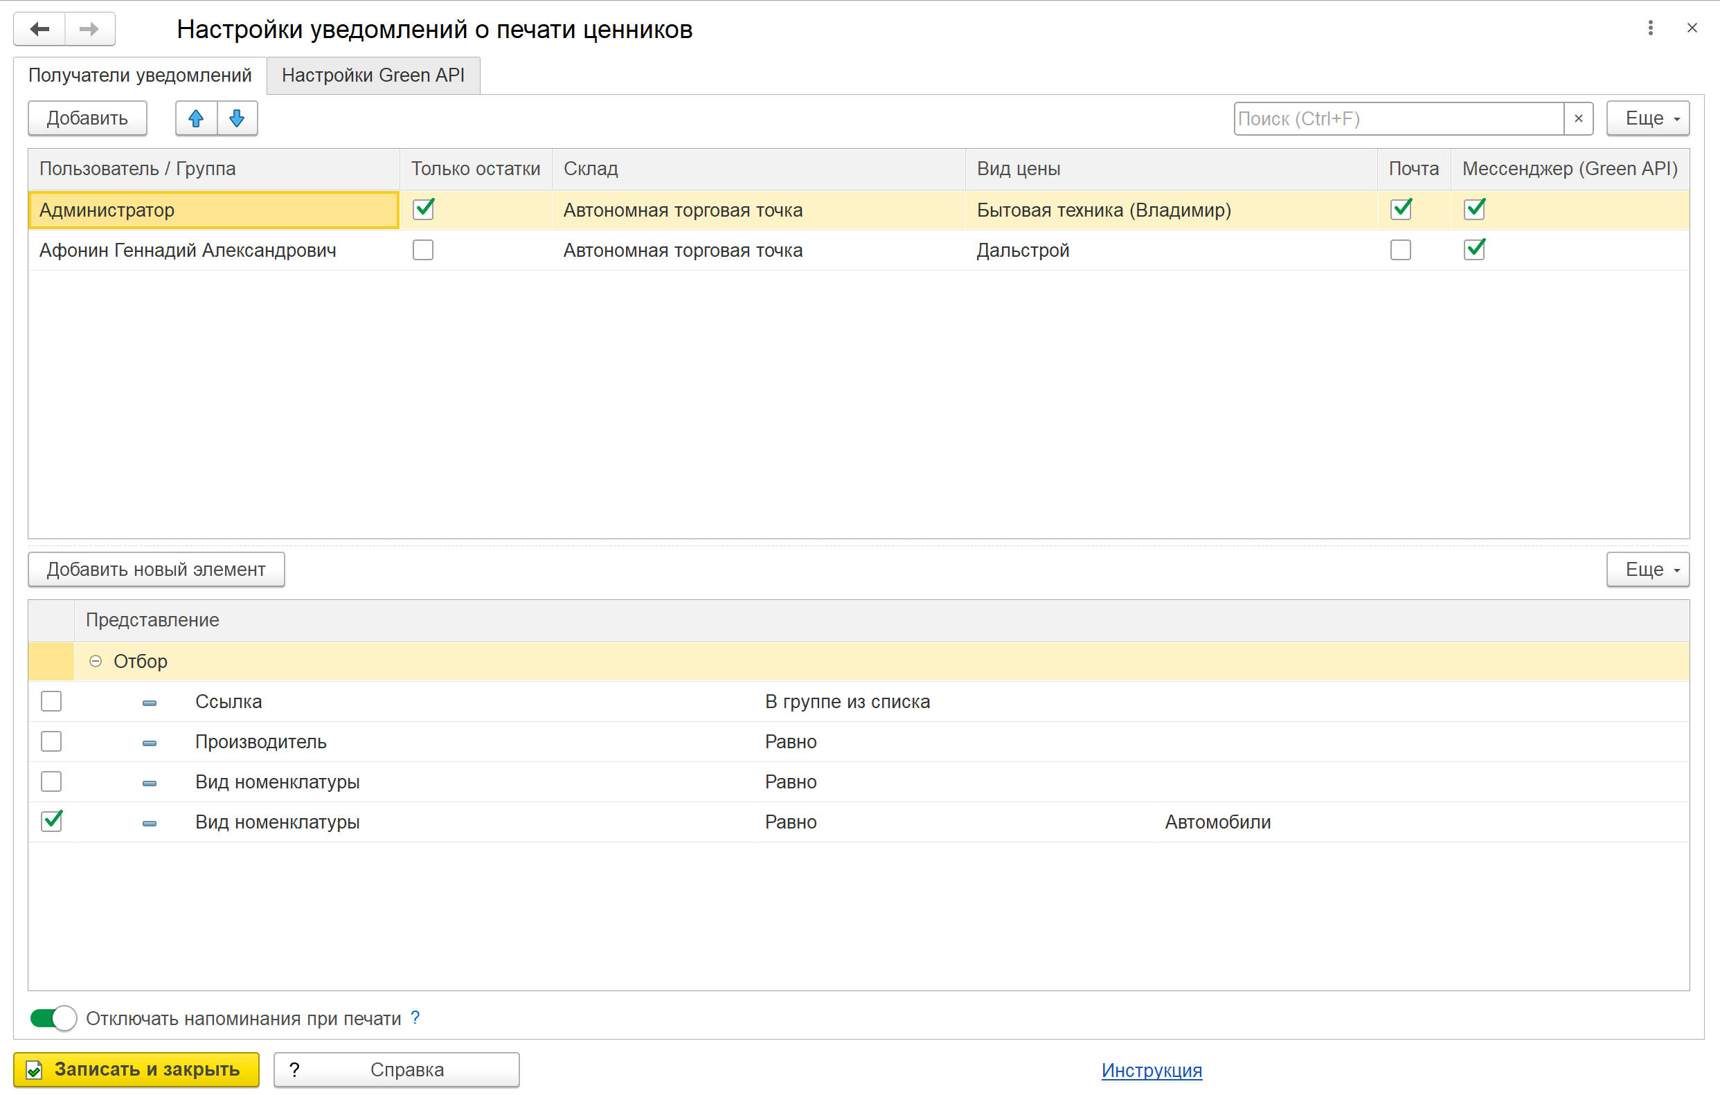Select the Получатели уведомлений tab
This screenshot has height=1095, width=1720.
pos(140,75)
